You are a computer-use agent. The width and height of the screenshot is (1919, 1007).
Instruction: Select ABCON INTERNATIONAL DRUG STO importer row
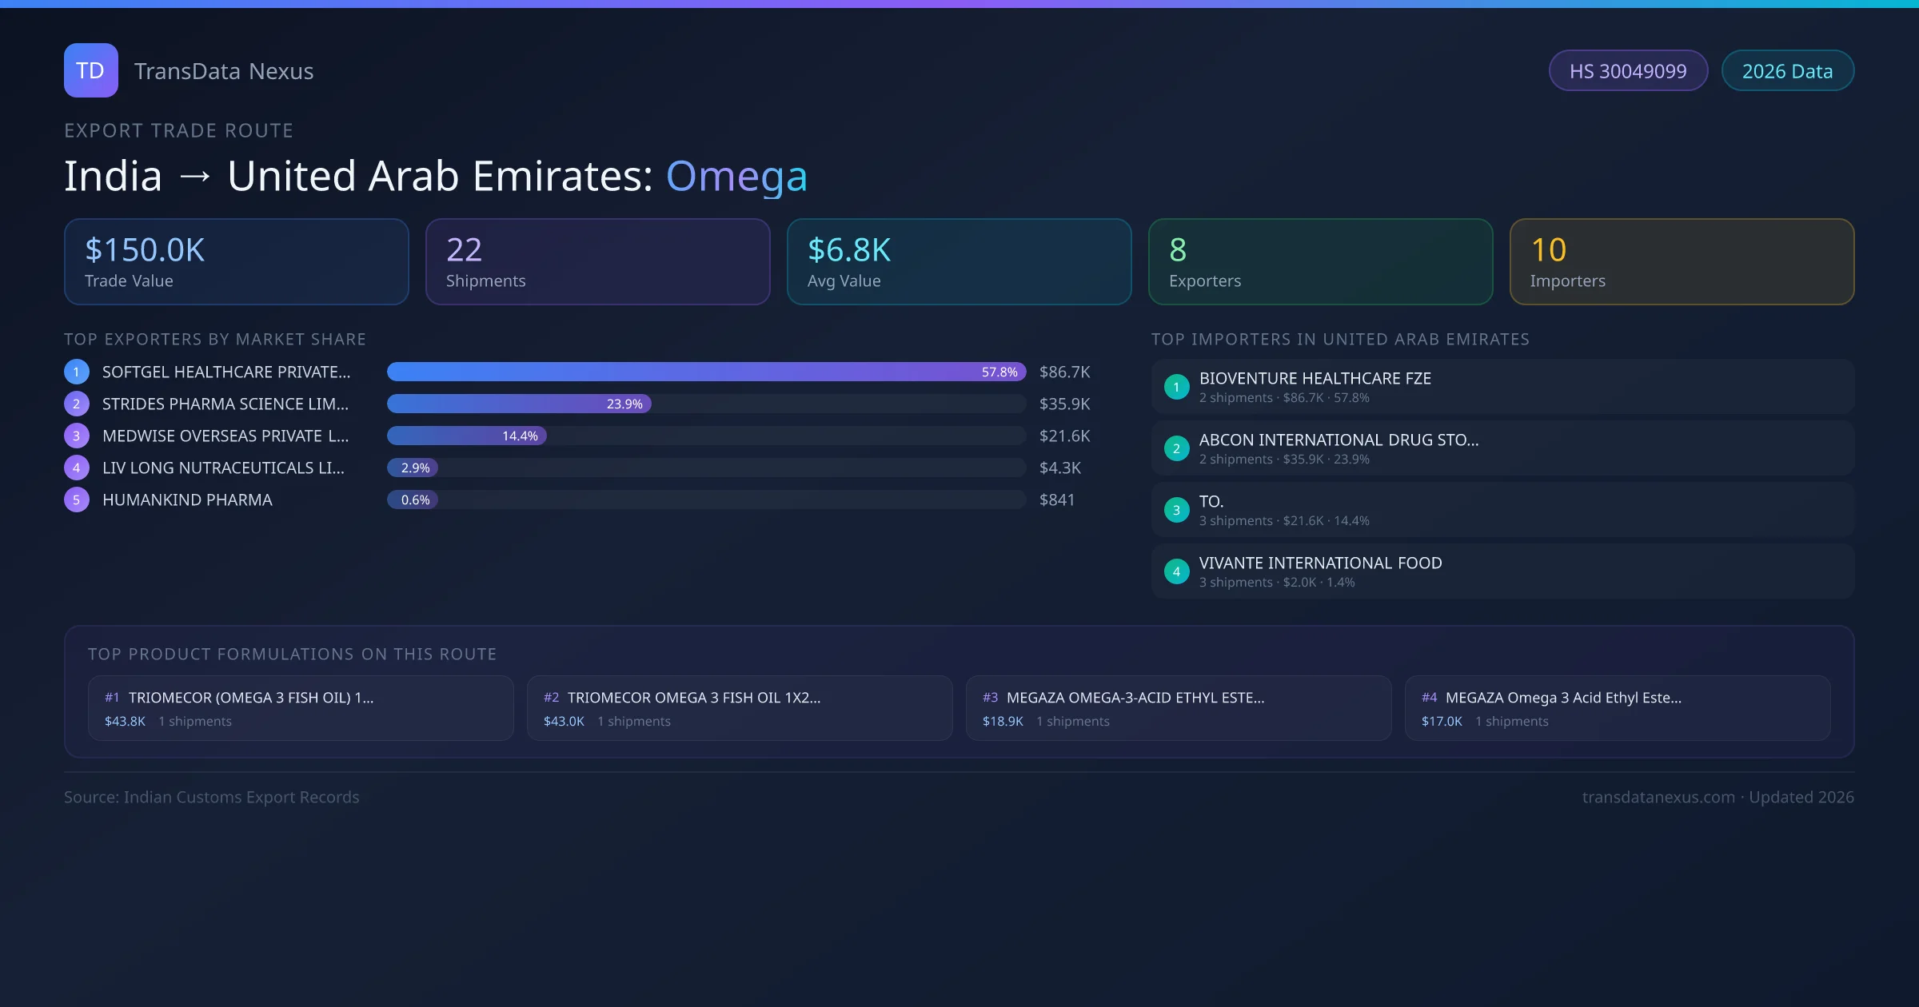[x=1502, y=448]
